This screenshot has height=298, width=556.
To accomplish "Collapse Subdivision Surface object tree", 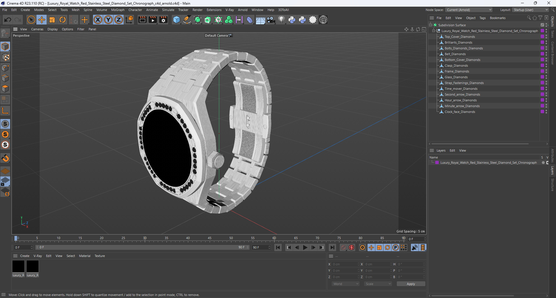I will (x=431, y=25).
